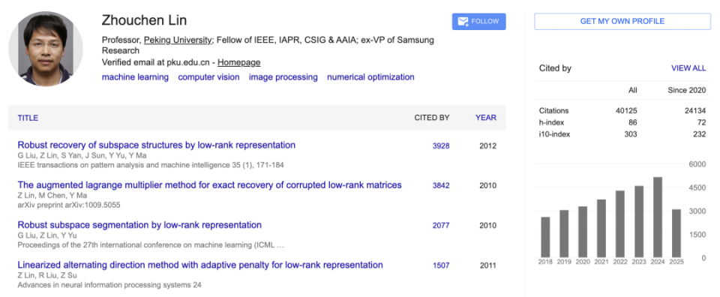Open Peking University affiliation link
Screen dimensions: 720x297
(178, 40)
